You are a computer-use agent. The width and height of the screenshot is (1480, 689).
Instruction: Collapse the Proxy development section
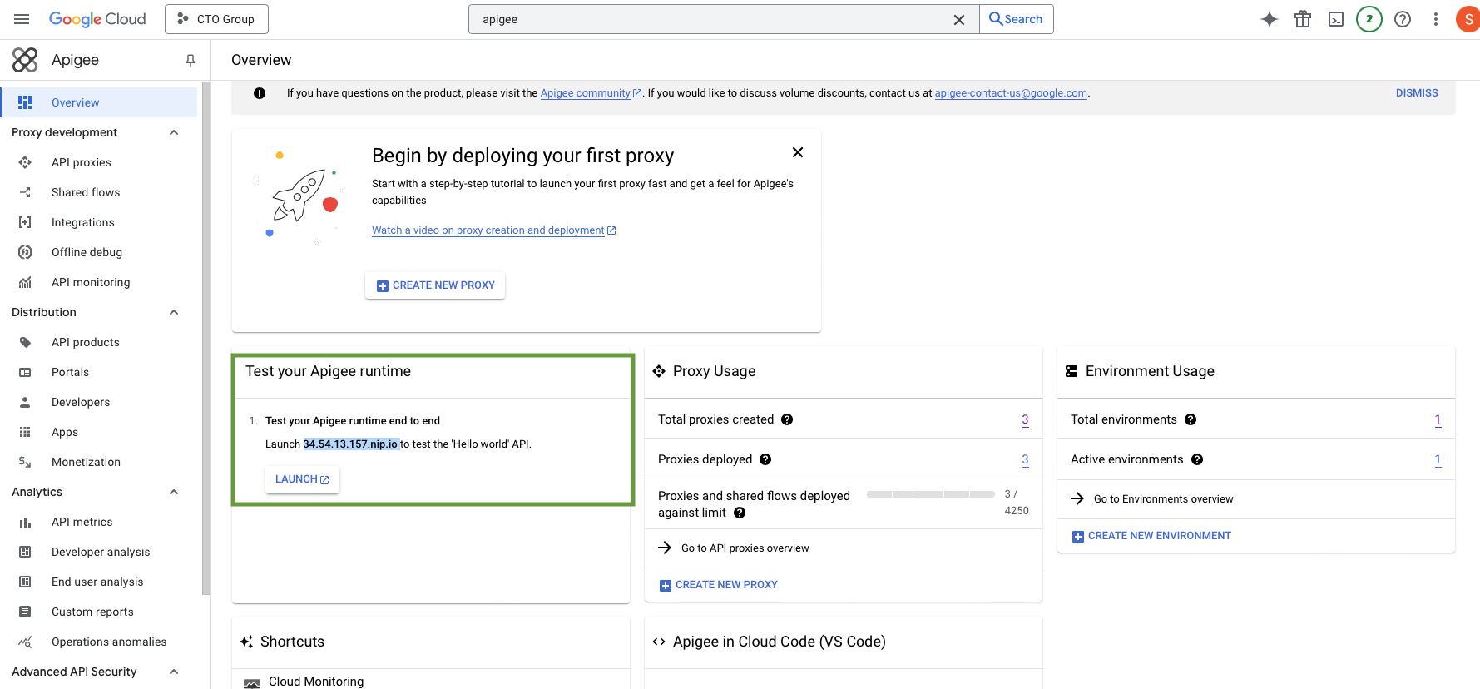pos(174,132)
